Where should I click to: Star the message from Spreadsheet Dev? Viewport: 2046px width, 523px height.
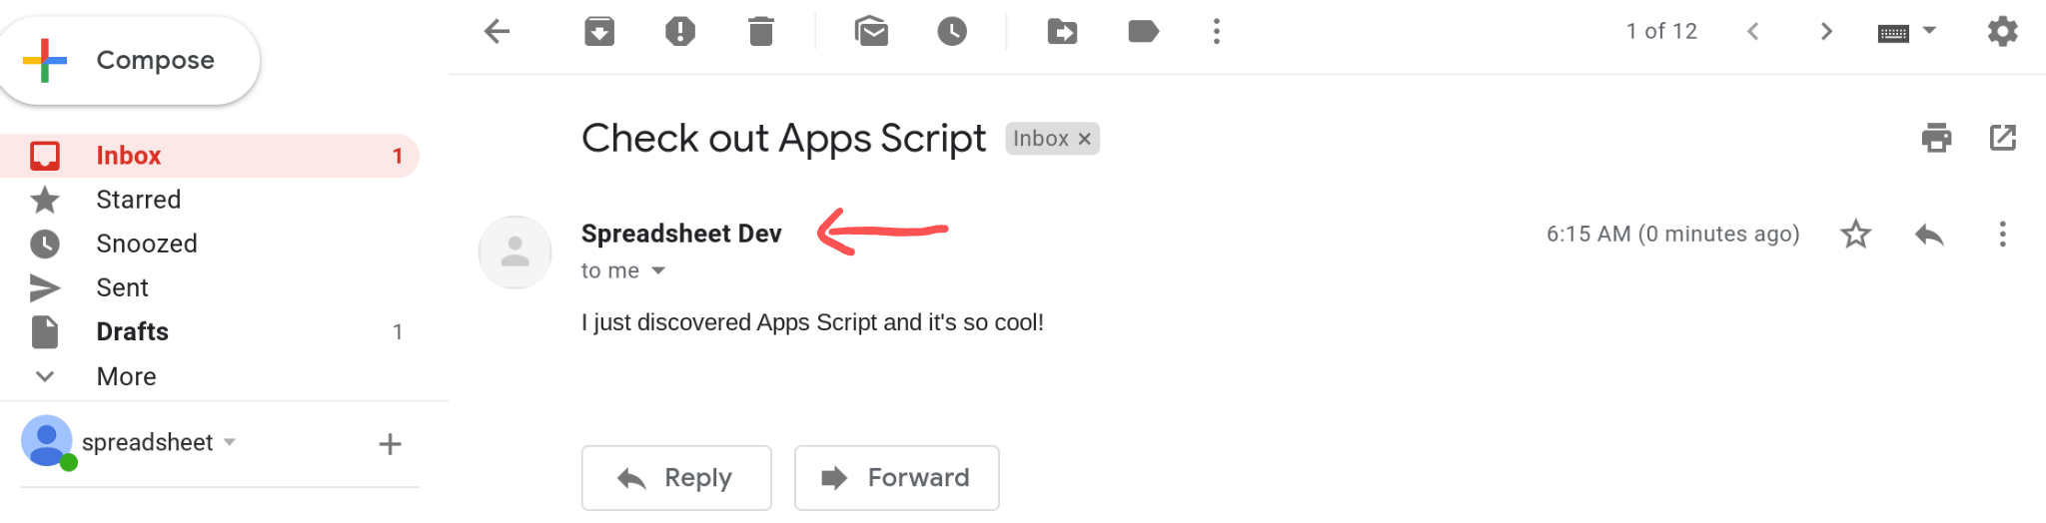[1855, 235]
